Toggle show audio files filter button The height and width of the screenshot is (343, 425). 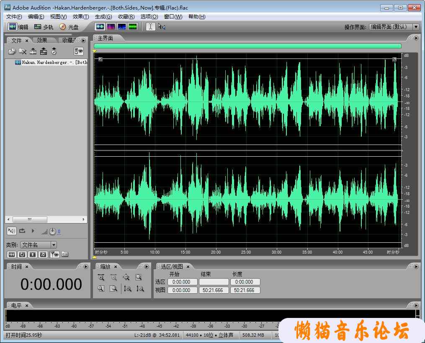[x=12, y=254]
